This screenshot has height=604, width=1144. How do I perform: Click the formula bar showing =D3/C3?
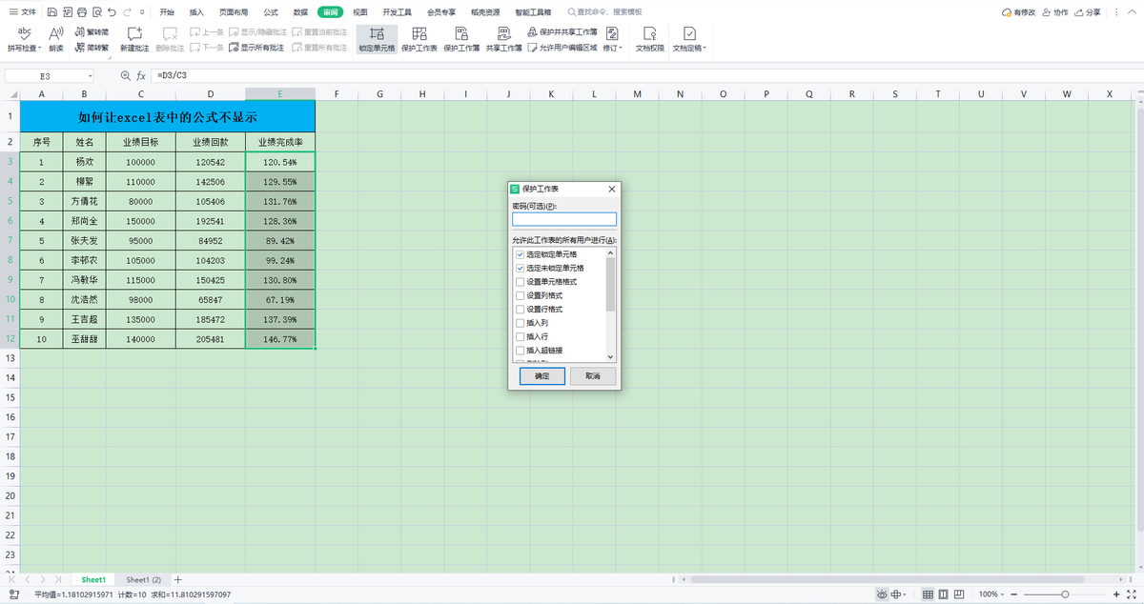tap(648, 75)
